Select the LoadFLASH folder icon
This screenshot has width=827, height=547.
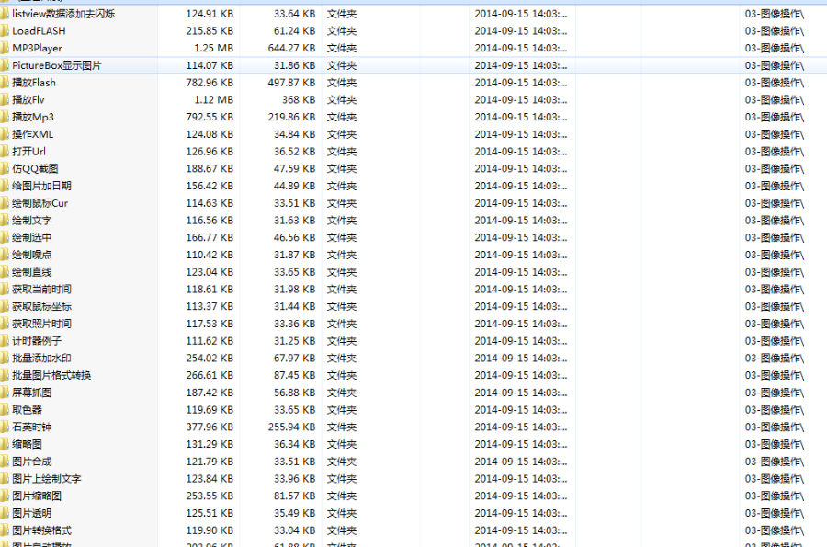point(5,31)
